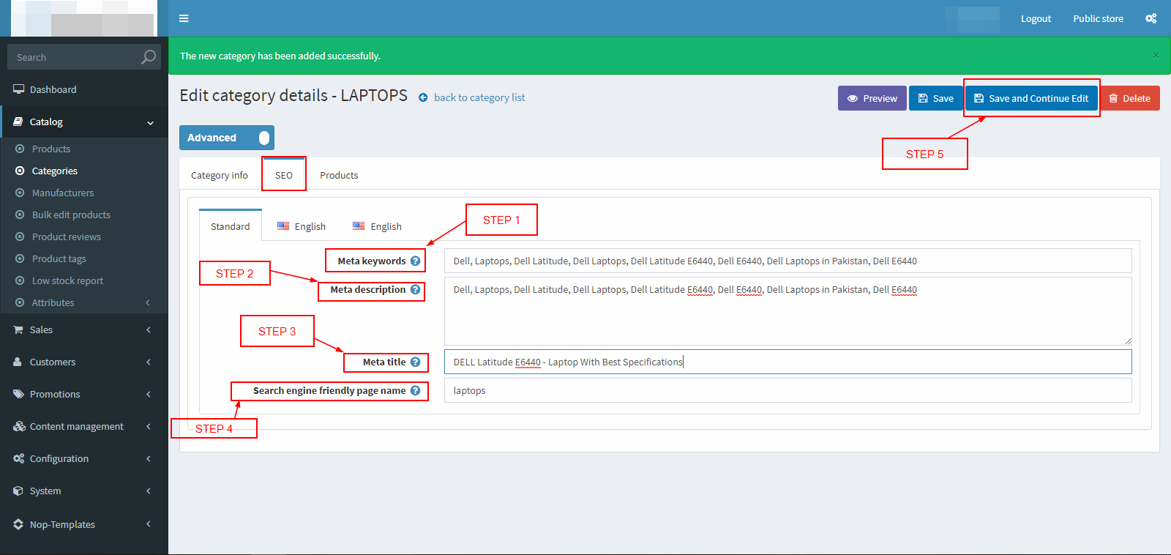Open the Products tab
Screen dimensions: 1171x555
[339, 175]
